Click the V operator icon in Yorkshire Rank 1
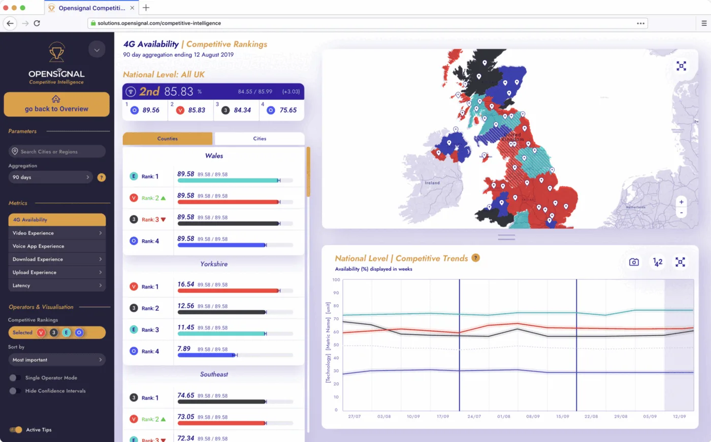This screenshot has height=442, width=711. tap(134, 287)
